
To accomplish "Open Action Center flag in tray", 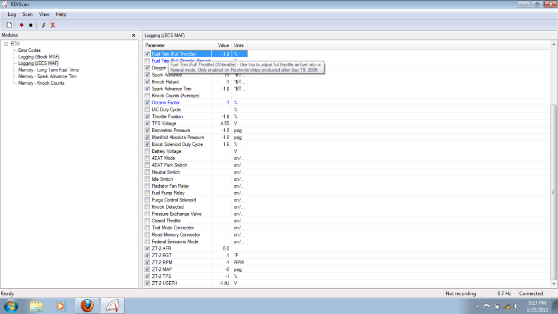I will [x=487, y=306].
